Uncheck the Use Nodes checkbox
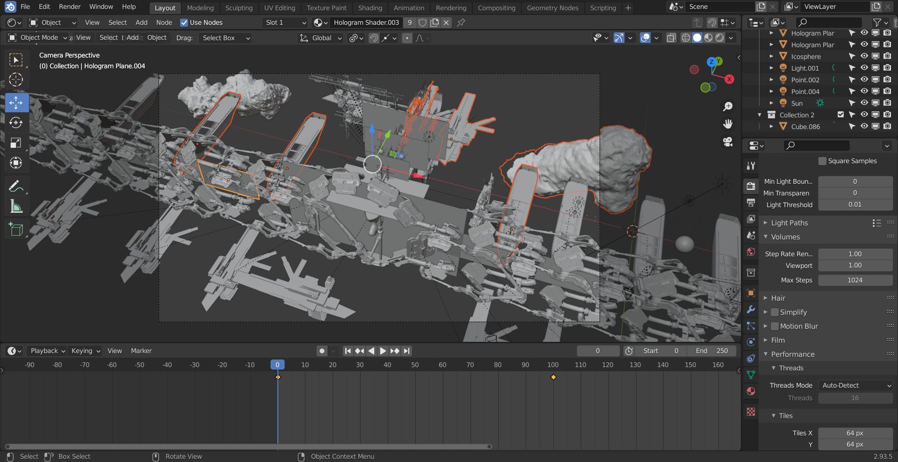This screenshot has height=462, width=898. [x=184, y=22]
